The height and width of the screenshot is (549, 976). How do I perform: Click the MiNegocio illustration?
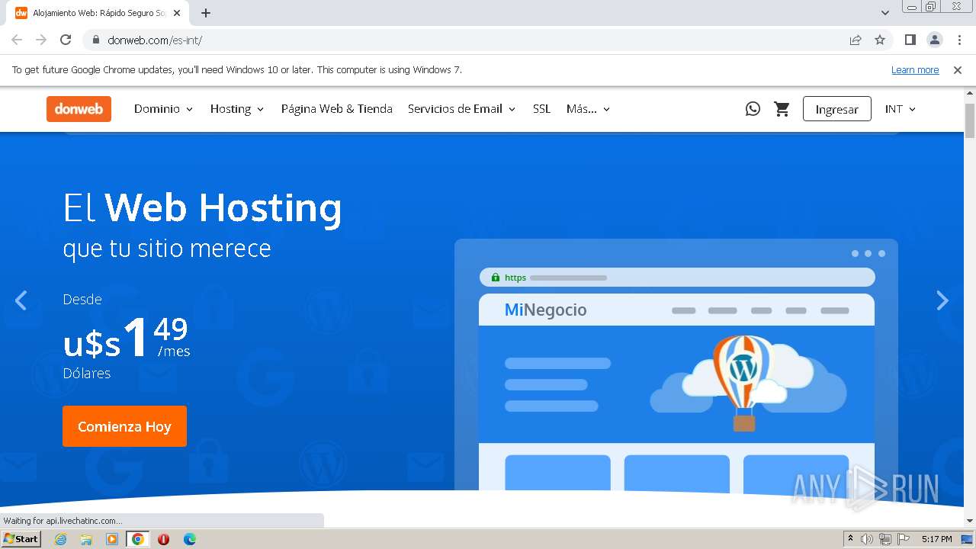tap(676, 364)
